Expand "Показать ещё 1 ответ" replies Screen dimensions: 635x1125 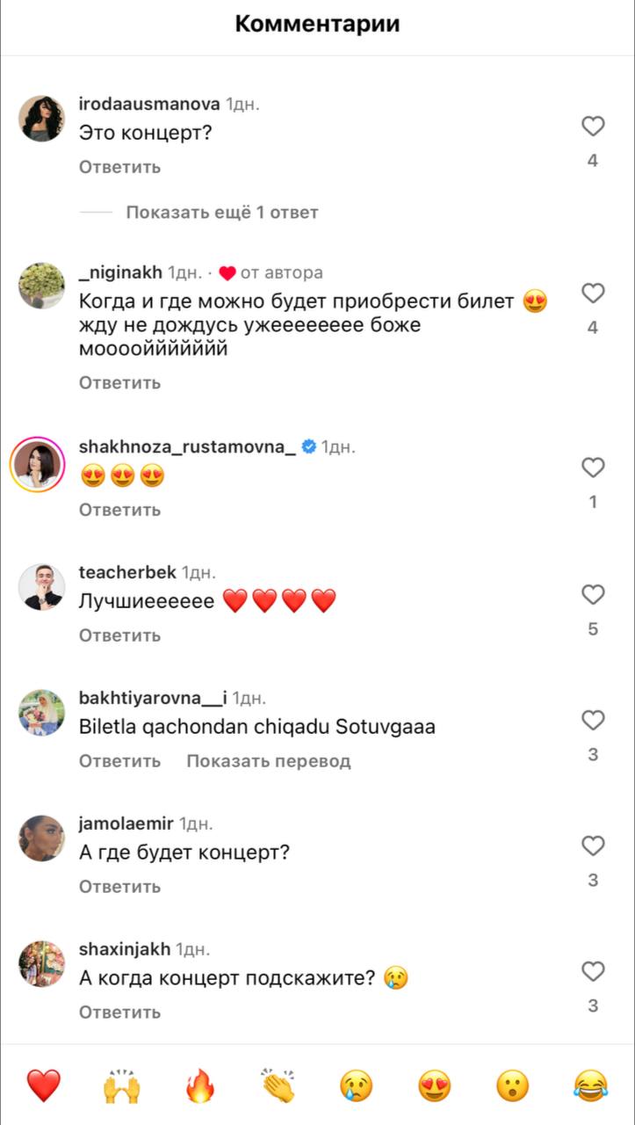(x=221, y=212)
